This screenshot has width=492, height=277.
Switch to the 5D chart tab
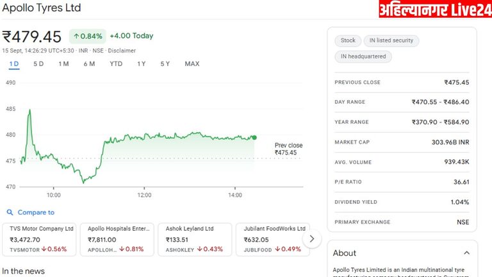tap(38, 63)
